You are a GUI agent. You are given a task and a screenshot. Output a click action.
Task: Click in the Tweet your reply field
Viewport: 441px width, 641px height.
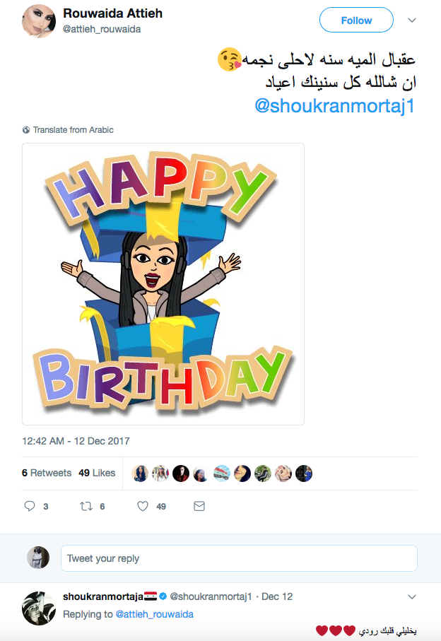pyautogui.click(x=239, y=558)
